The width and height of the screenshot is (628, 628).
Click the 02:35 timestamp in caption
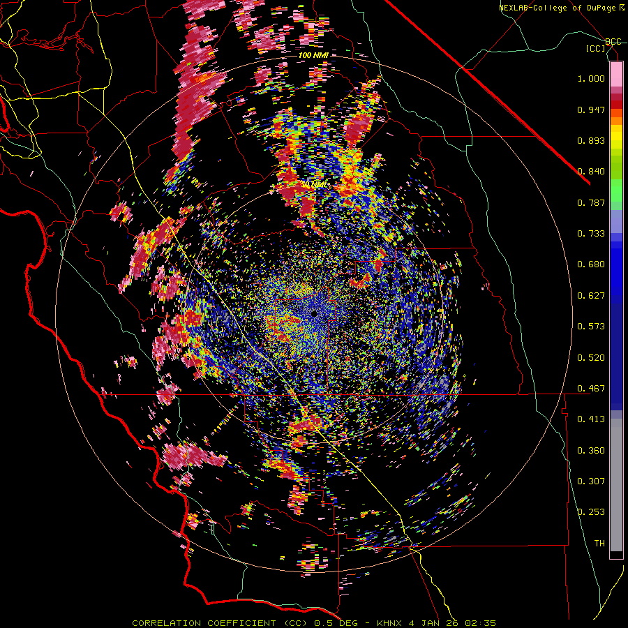481,623
